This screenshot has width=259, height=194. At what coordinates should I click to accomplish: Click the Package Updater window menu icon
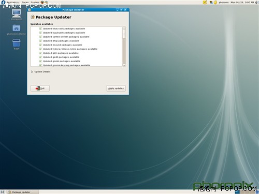(x=30, y=10)
